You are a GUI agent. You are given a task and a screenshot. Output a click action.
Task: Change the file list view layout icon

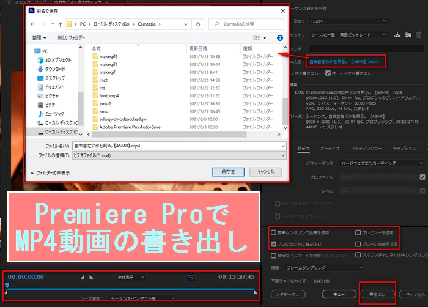[x=257, y=38]
